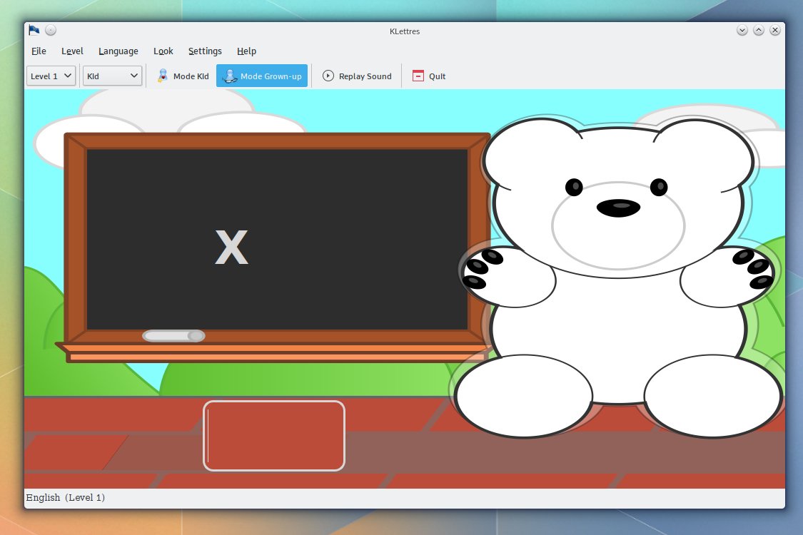This screenshot has height=535, width=803.
Task: Open the Look menu
Action: coord(163,51)
